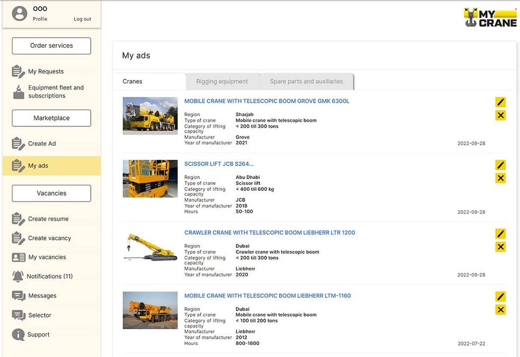The height and width of the screenshot is (357, 520).
Task: Click the Log out link
Action: [82, 19]
